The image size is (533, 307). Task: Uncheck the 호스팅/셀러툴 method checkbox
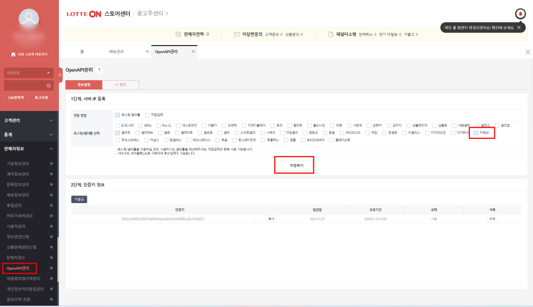tap(117, 115)
